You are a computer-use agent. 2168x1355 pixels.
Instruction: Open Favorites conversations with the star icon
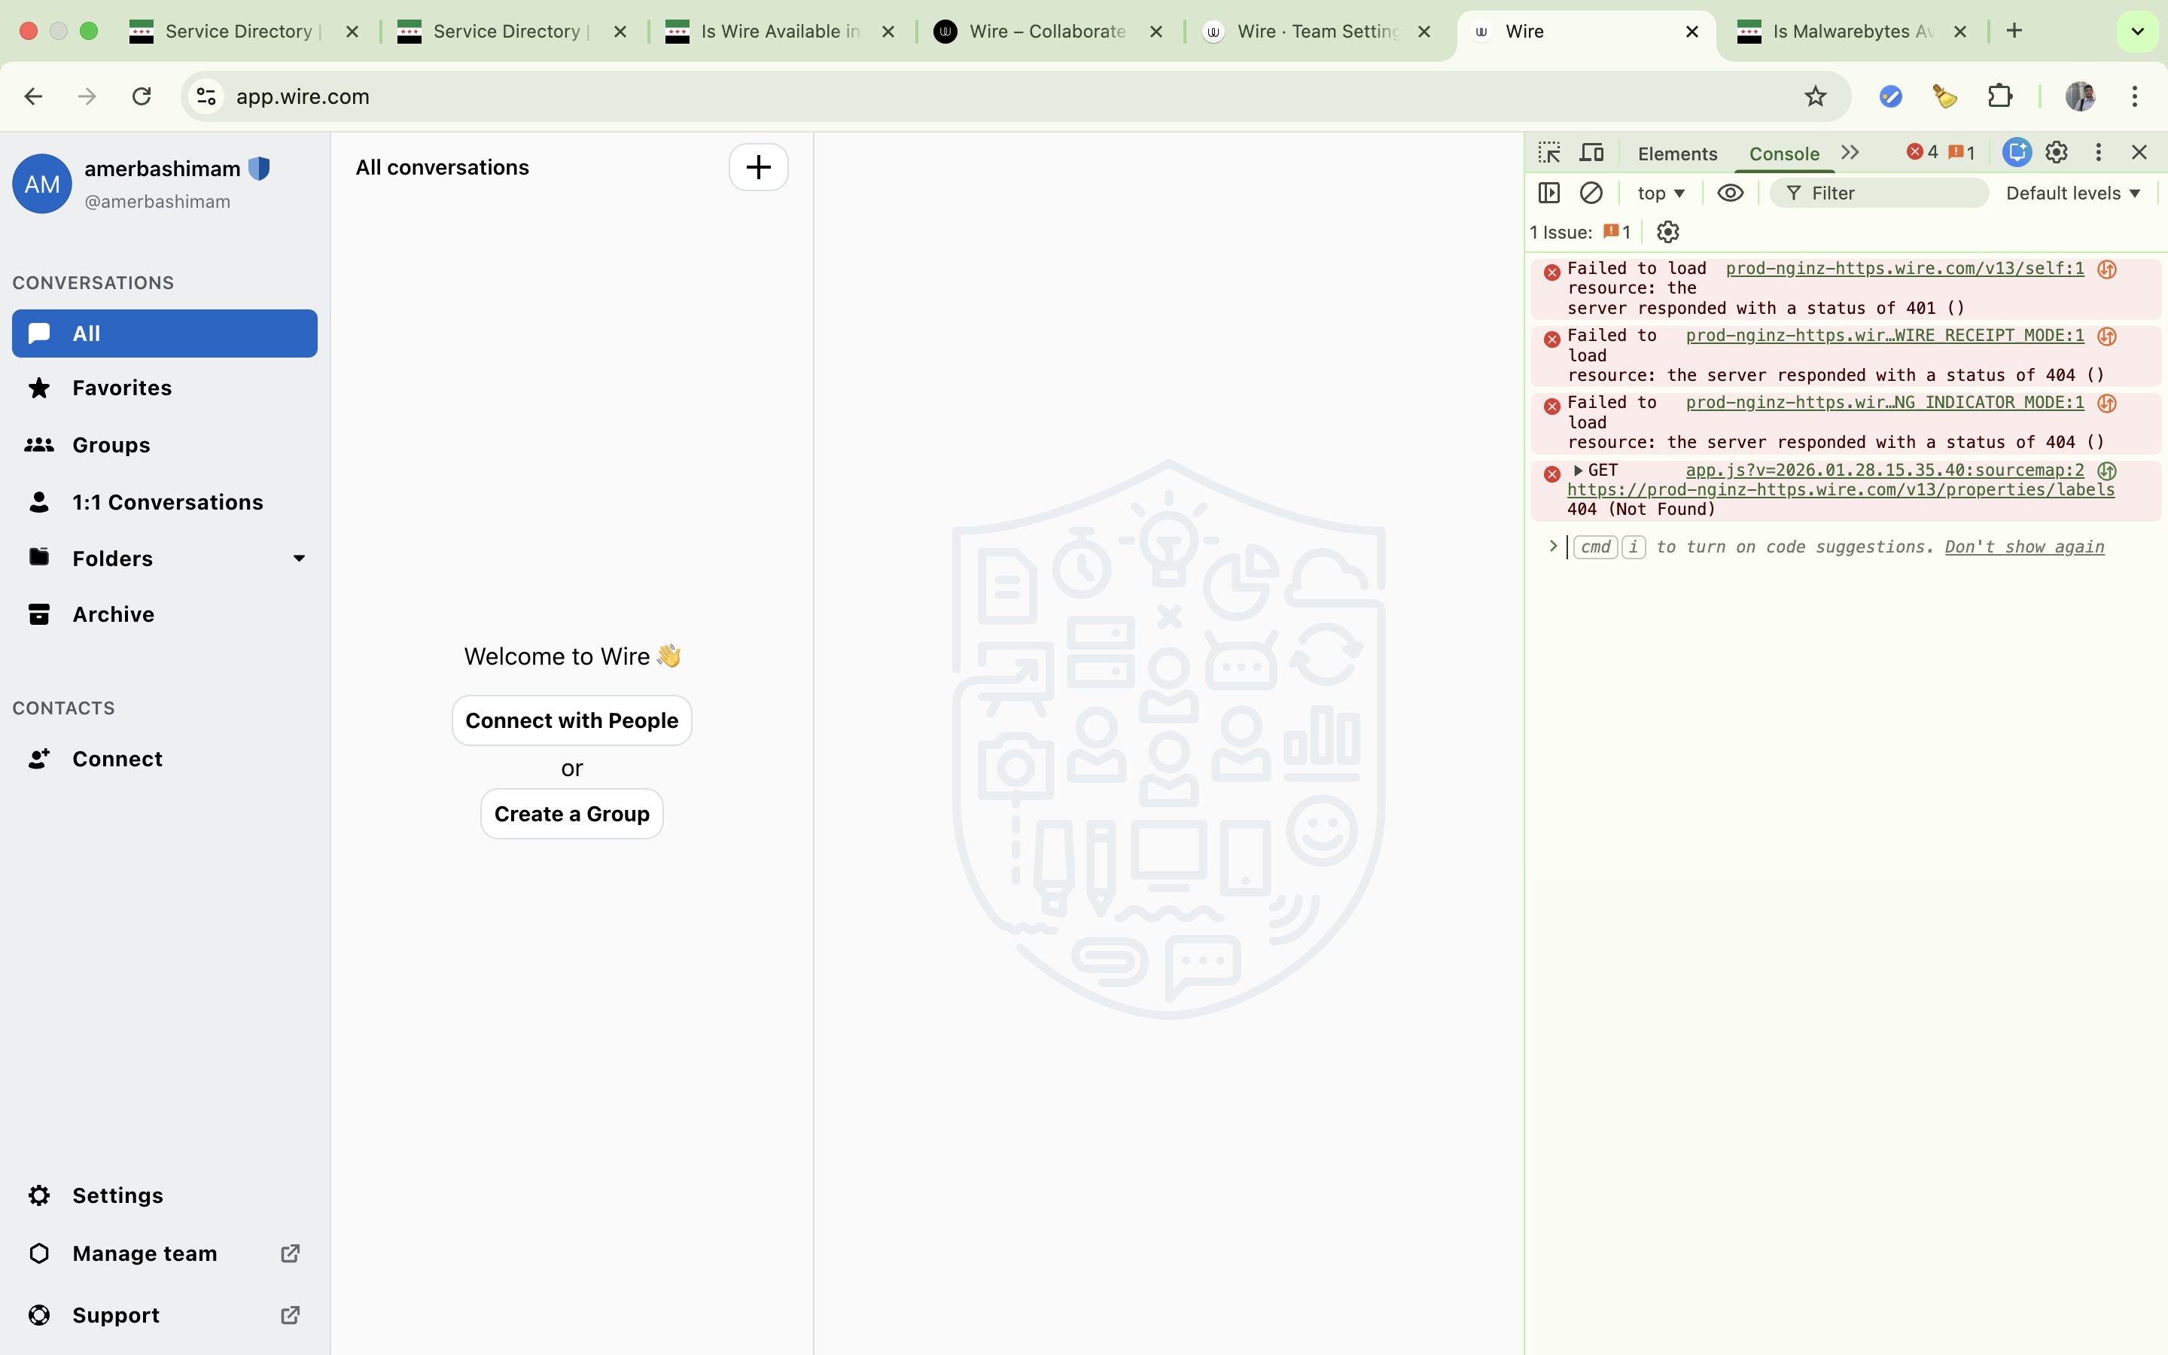(122, 388)
